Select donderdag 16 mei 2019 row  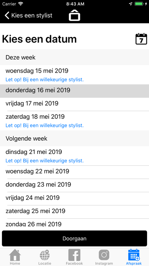74,91
